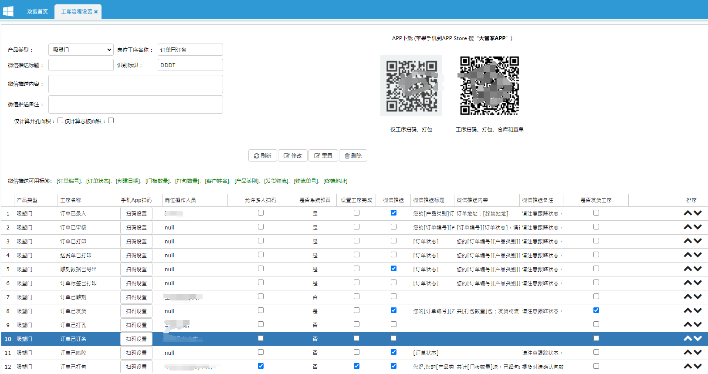The image size is (708, 374).
Task: Move row 订单已审核 down
Action: click(698, 227)
